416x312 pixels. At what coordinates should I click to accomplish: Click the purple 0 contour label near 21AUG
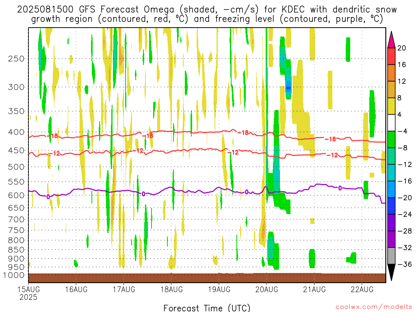tap(340, 188)
